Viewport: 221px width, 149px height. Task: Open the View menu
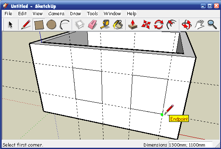[38, 14]
